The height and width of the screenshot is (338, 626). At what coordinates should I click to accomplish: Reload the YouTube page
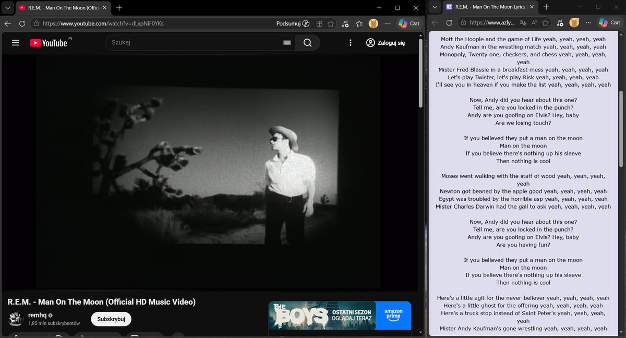click(22, 23)
